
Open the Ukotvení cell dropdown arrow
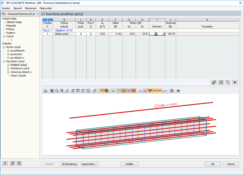click(x=163, y=34)
